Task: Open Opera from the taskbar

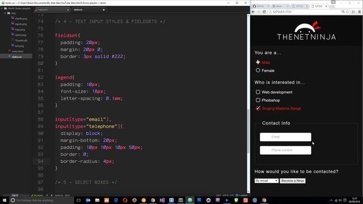Action: (x=125, y=200)
